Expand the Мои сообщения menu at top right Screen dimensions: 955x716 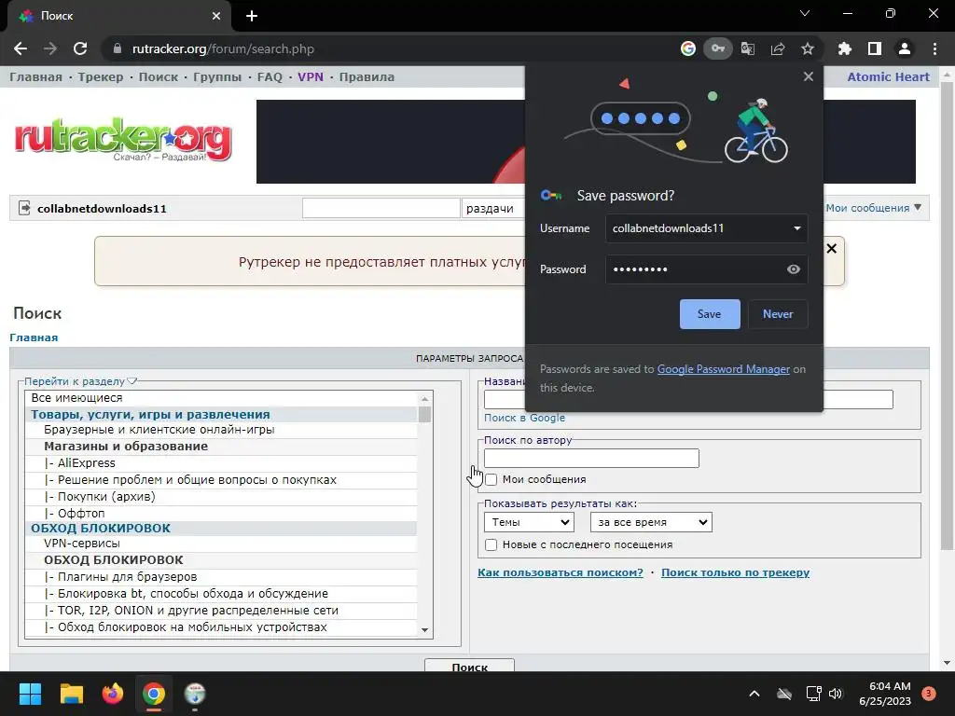(873, 208)
